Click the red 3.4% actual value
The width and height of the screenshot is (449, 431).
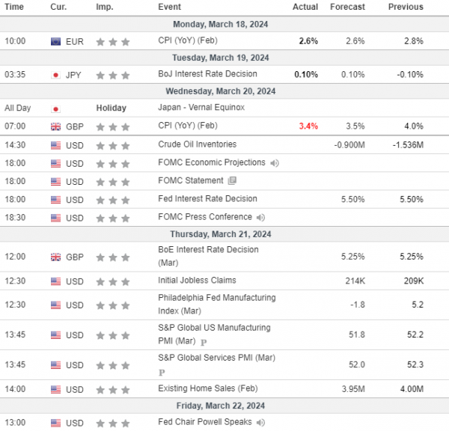point(308,126)
